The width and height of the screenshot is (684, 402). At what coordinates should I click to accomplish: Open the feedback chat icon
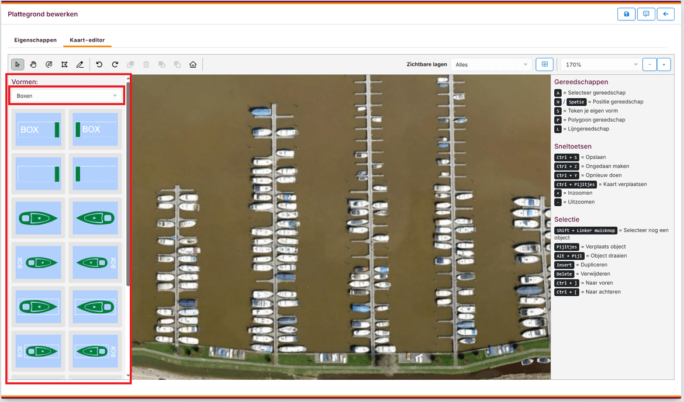coord(646,14)
